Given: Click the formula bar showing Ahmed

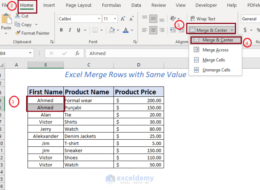Looking at the screenshot, I should pos(137,53).
